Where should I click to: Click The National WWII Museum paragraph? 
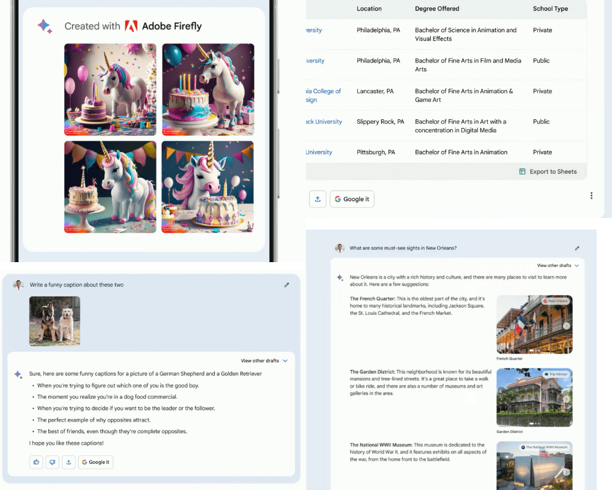[x=418, y=452]
